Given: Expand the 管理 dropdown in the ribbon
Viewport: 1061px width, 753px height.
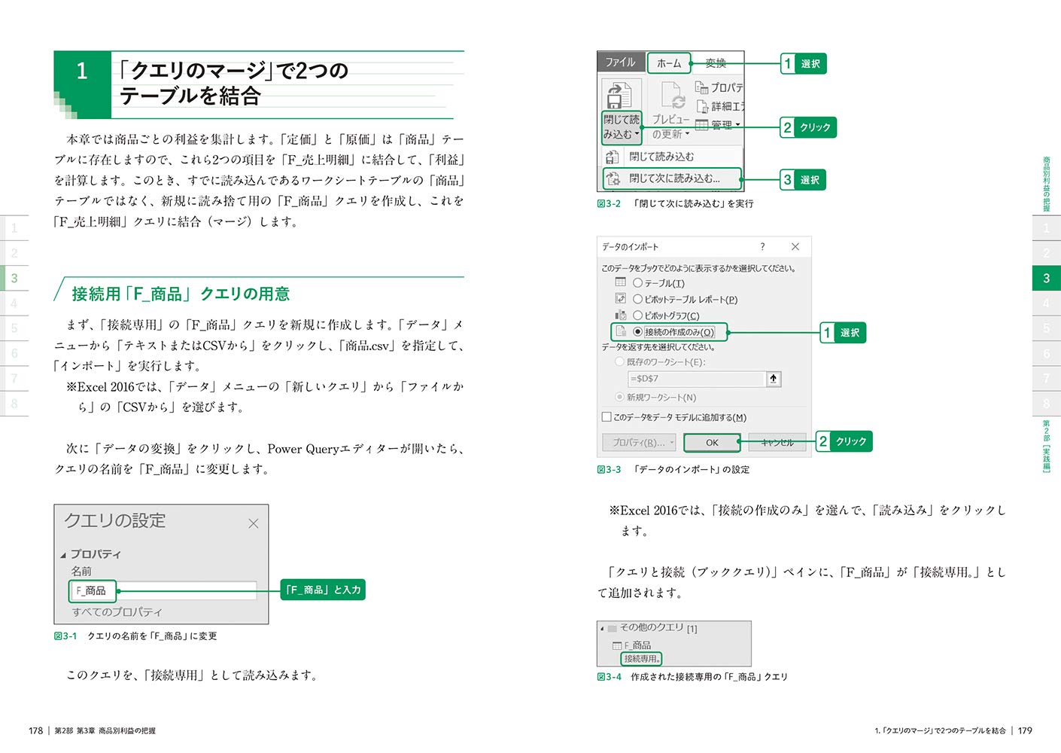Looking at the screenshot, I should 737,125.
